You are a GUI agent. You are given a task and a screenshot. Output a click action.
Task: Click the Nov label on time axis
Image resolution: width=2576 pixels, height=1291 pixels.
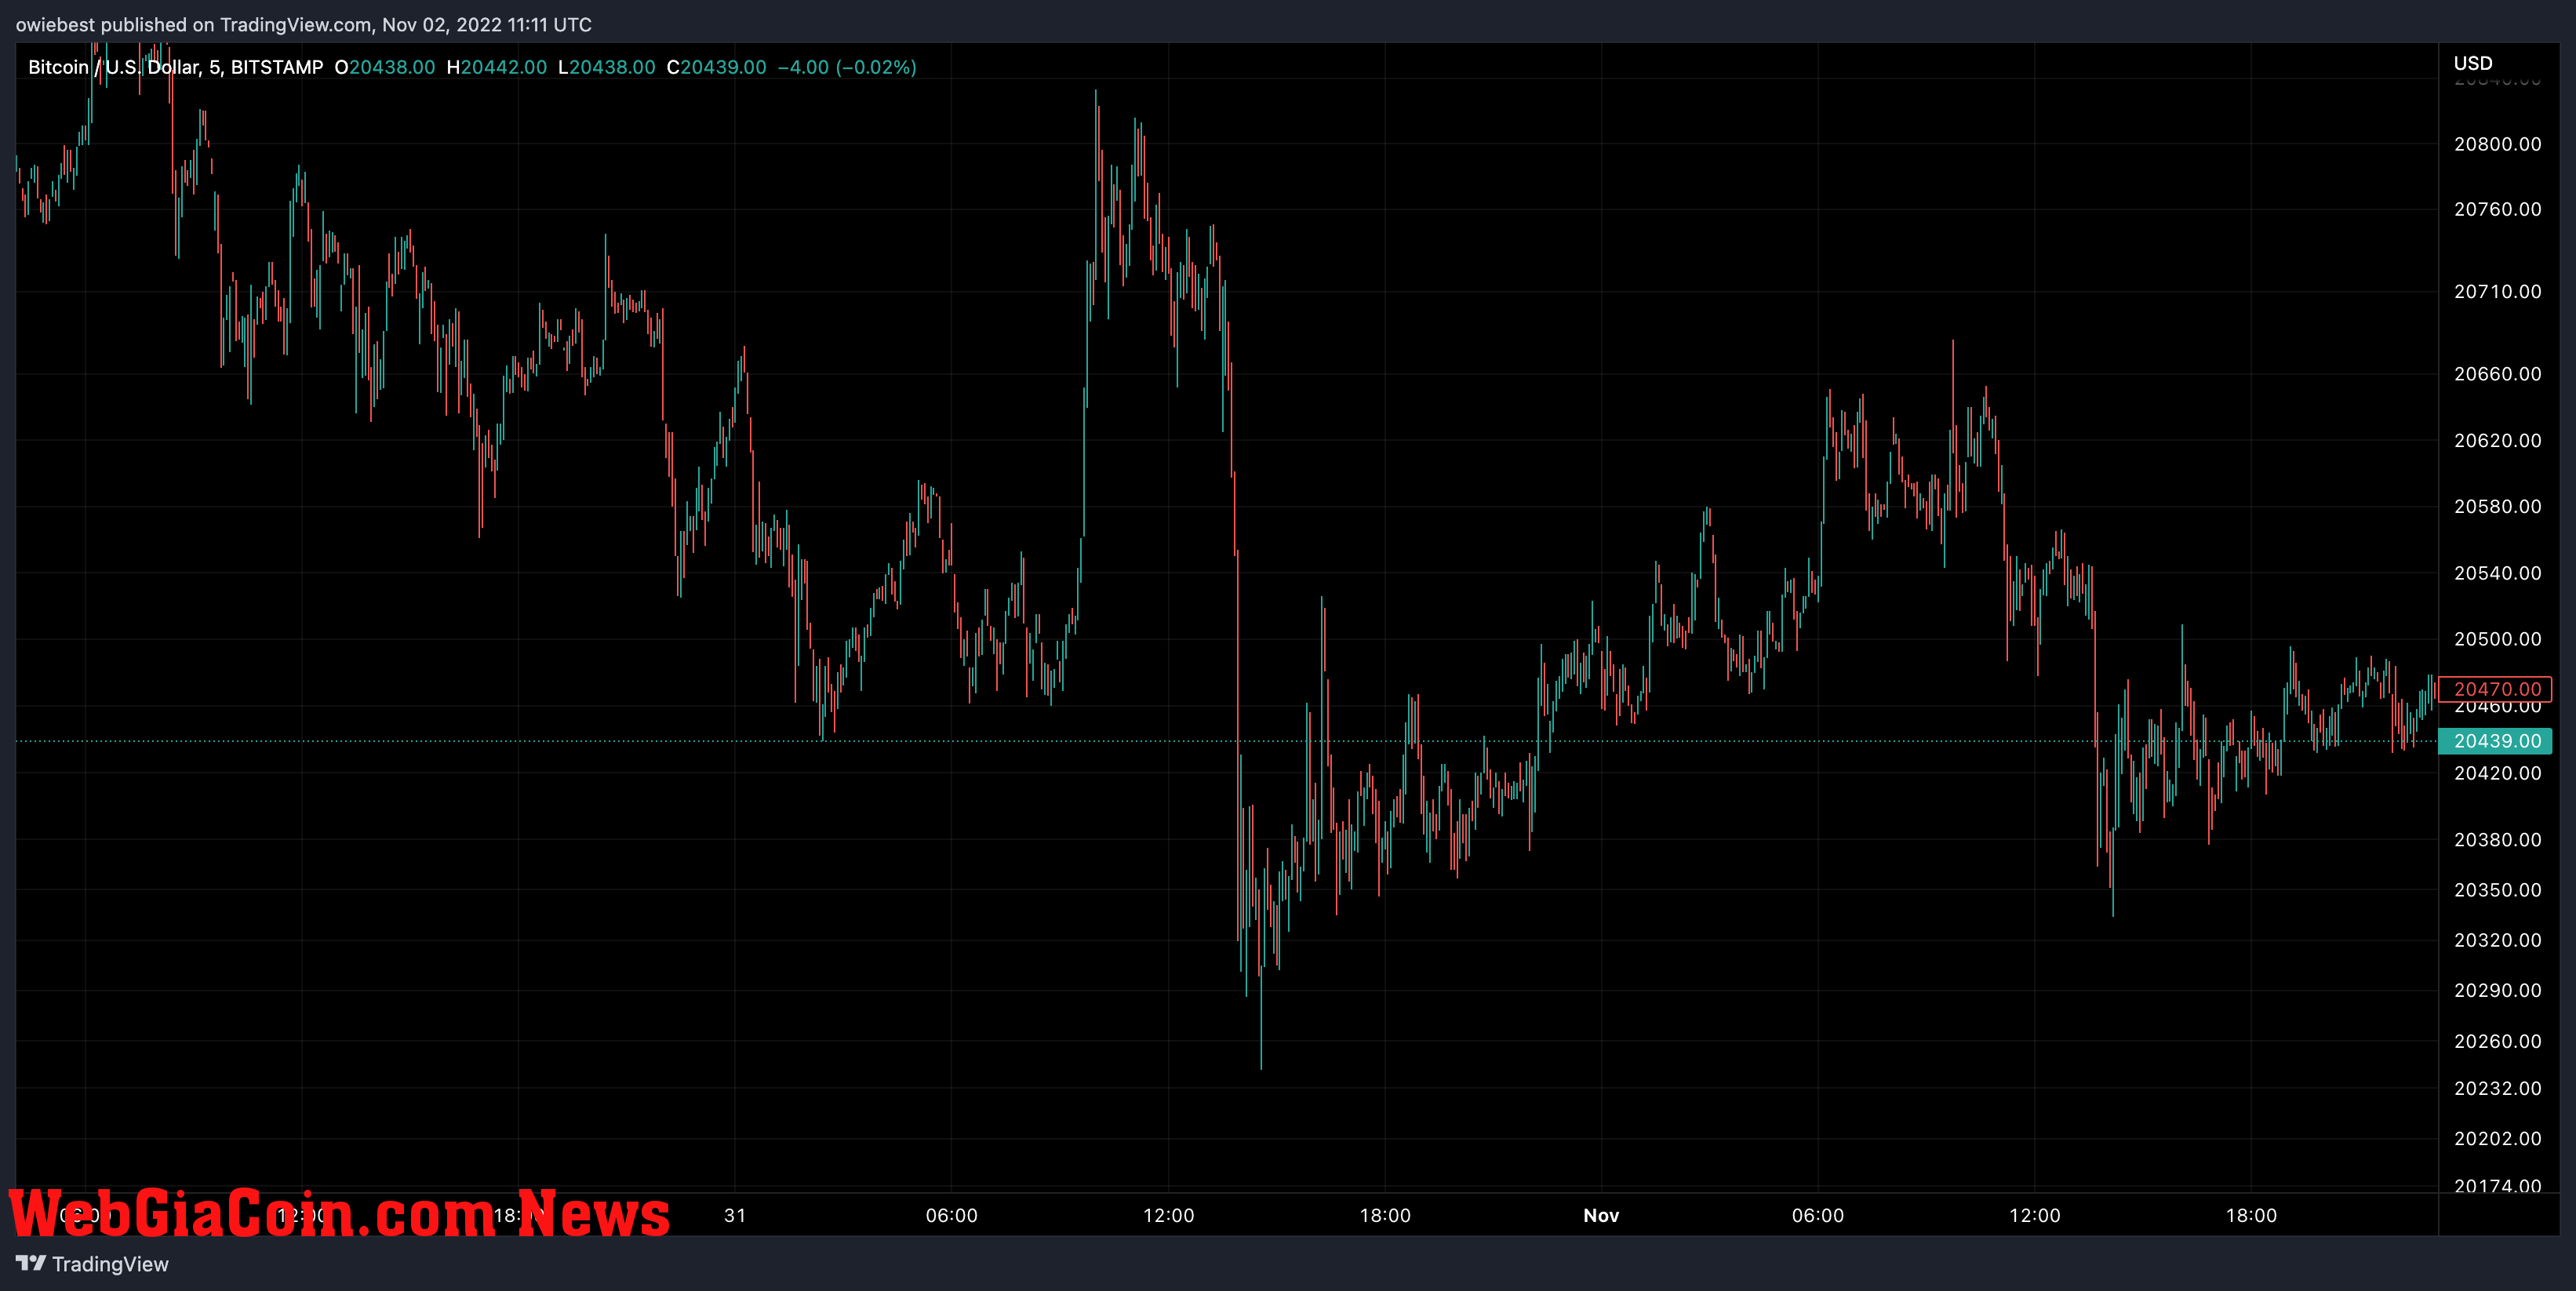click(1601, 1215)
